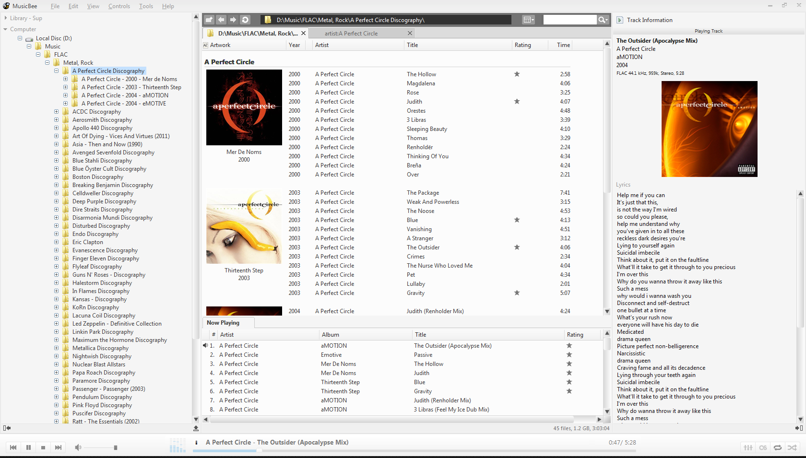This screenshot has height=458, width=806.
Task: Open the Tools menu
Action: [x=146, y=6]
